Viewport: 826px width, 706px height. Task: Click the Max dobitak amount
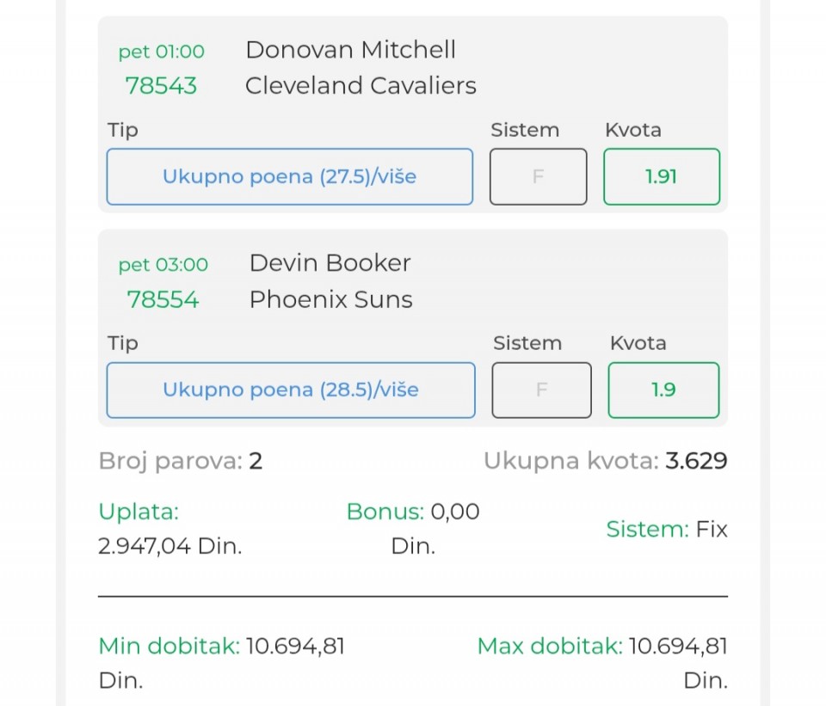click(x=678, y=647)
